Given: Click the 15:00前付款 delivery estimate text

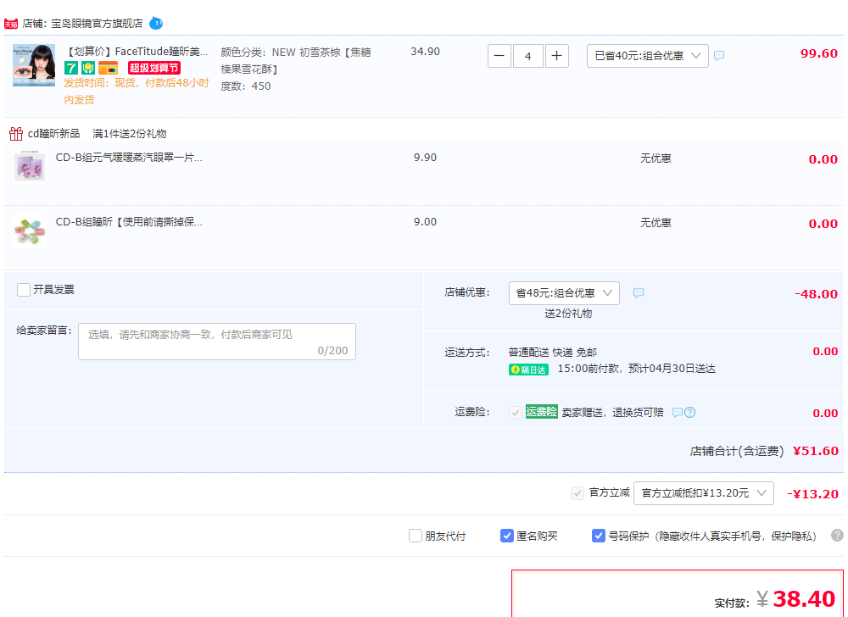Looking at the screenshot, I should (x=637, y=369).
